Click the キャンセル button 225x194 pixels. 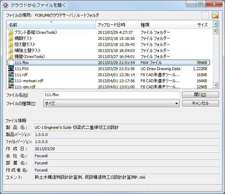click(200, 103)
